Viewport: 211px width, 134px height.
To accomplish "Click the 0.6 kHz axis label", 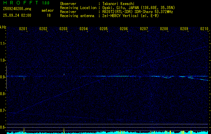I will [x=3, y=127].
